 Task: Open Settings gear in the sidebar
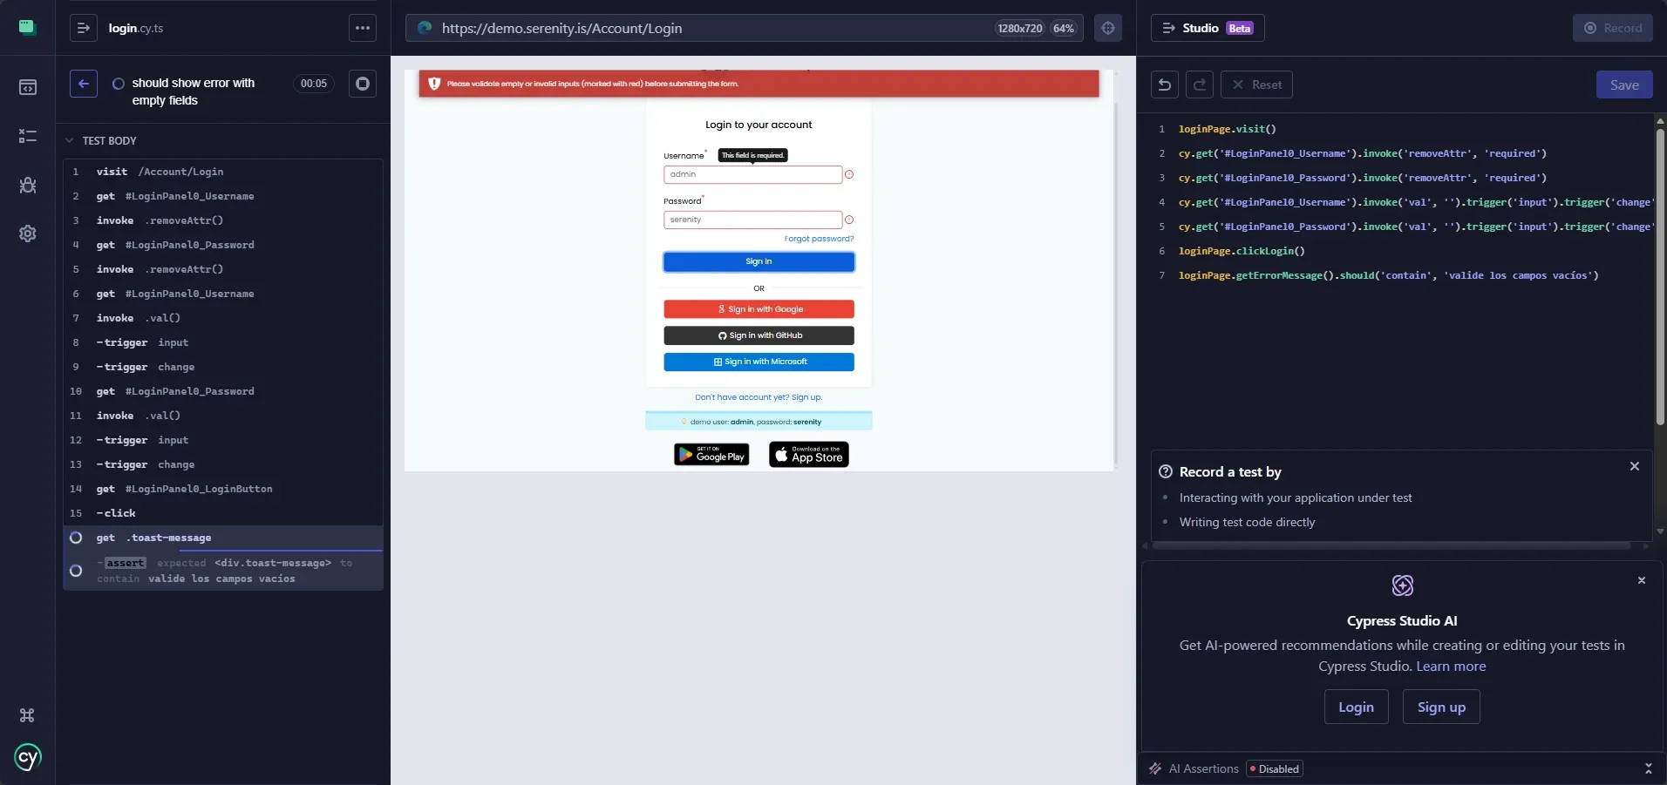[x=28, y=233]
